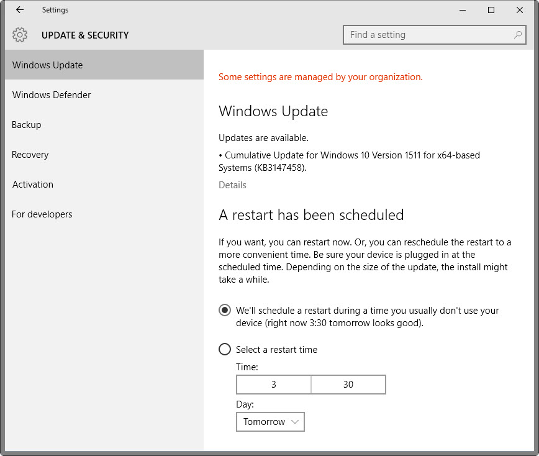Go back using the back arrow
Screen dimensions: 539x456
[20, 9]
